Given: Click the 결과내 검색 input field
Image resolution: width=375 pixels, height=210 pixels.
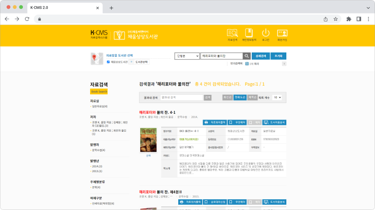Looking at the screenshot, I should 182,97.
